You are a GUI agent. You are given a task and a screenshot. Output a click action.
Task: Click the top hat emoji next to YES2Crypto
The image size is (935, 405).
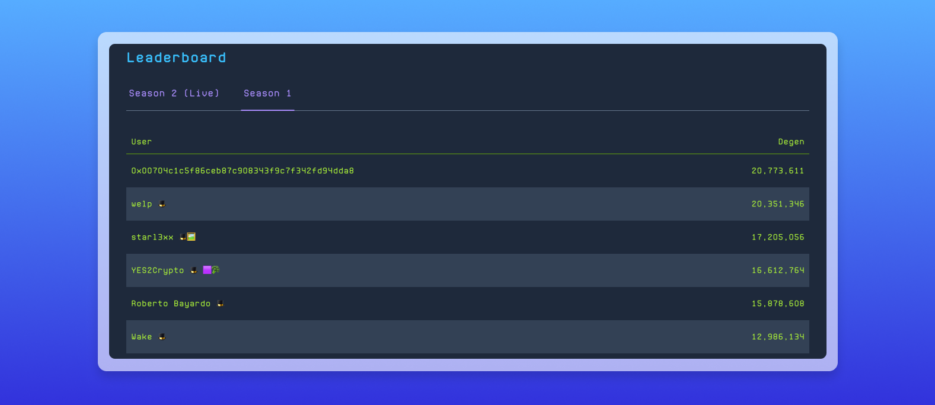(x=193, y=270)
